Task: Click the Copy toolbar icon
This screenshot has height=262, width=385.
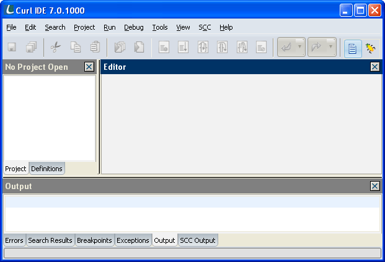Action: pyautogui.click(x=76, y=48)
